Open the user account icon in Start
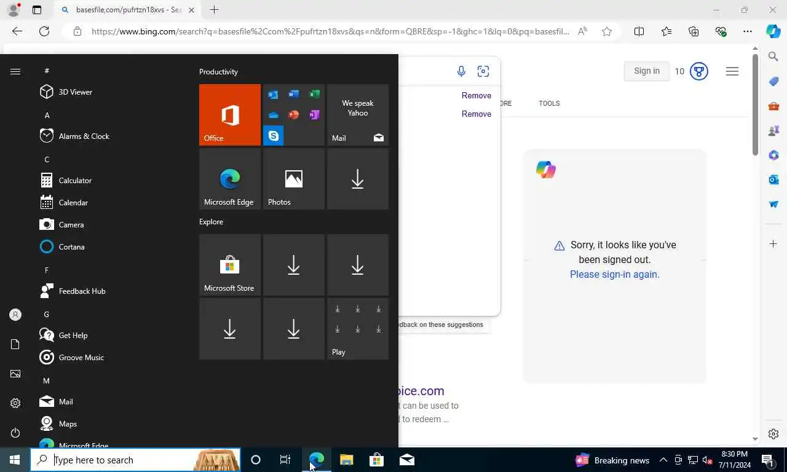Screen dimensions: 787x472 tap(15, 315)
